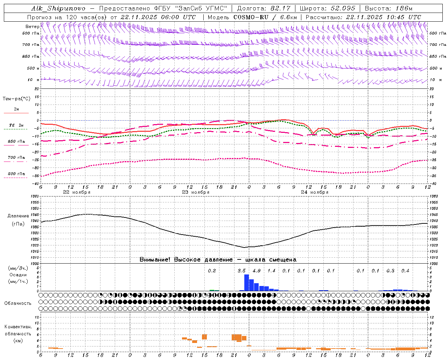Click the station title Alk_Shipunovo

[x=58, y=8]
